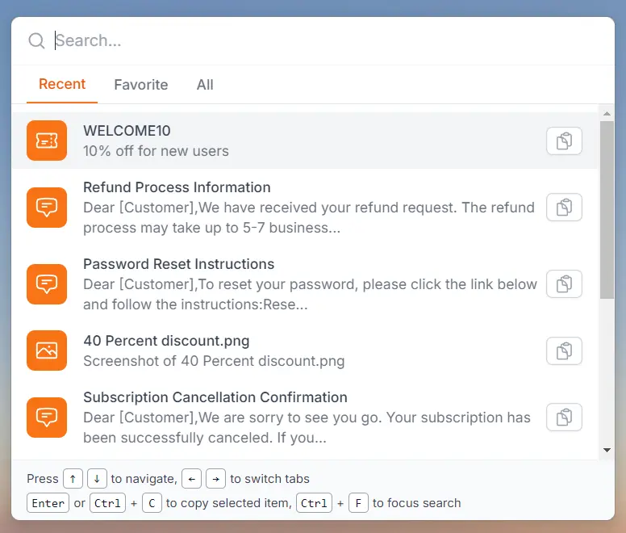Copy the WELCOME10 coupon to clipboard
Screen dimensions: 626x533
(x=564, y=141)
